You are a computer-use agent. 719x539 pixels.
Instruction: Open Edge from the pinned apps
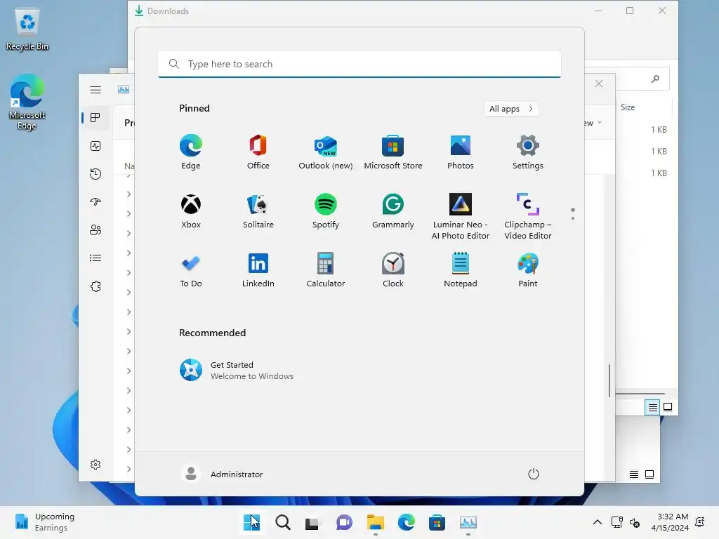[191, 152]
